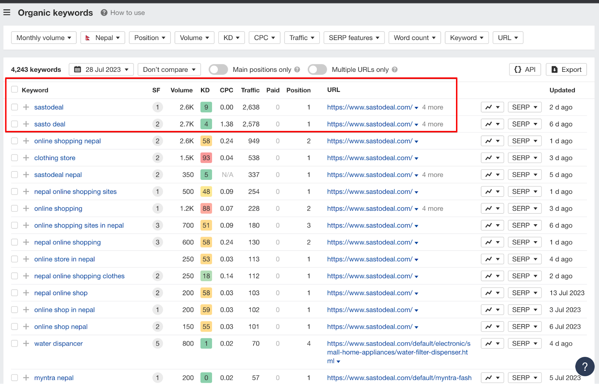Click plus icon beside nepal online shopping clothes

(26, 276)
